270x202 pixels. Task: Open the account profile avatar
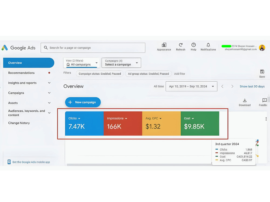[262, 48]
